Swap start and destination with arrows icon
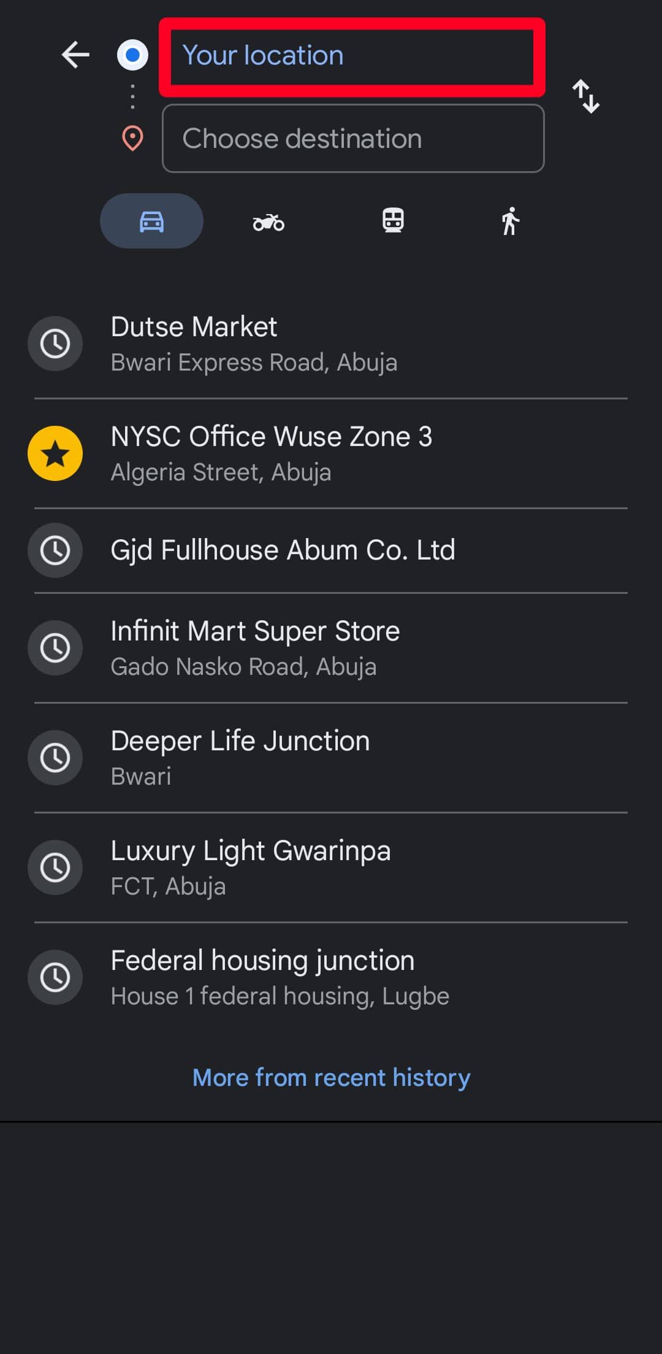662x1354 pixels. tap(585, 96)
